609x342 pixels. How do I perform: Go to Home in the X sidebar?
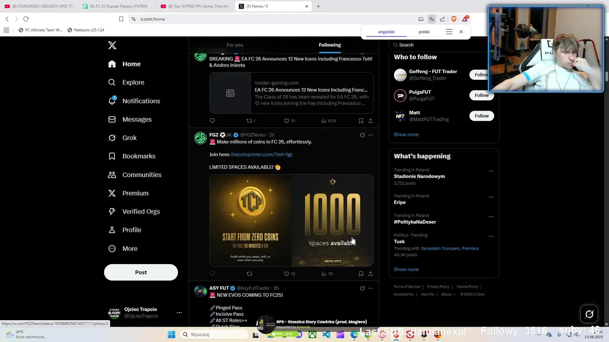tap(124, 64)
